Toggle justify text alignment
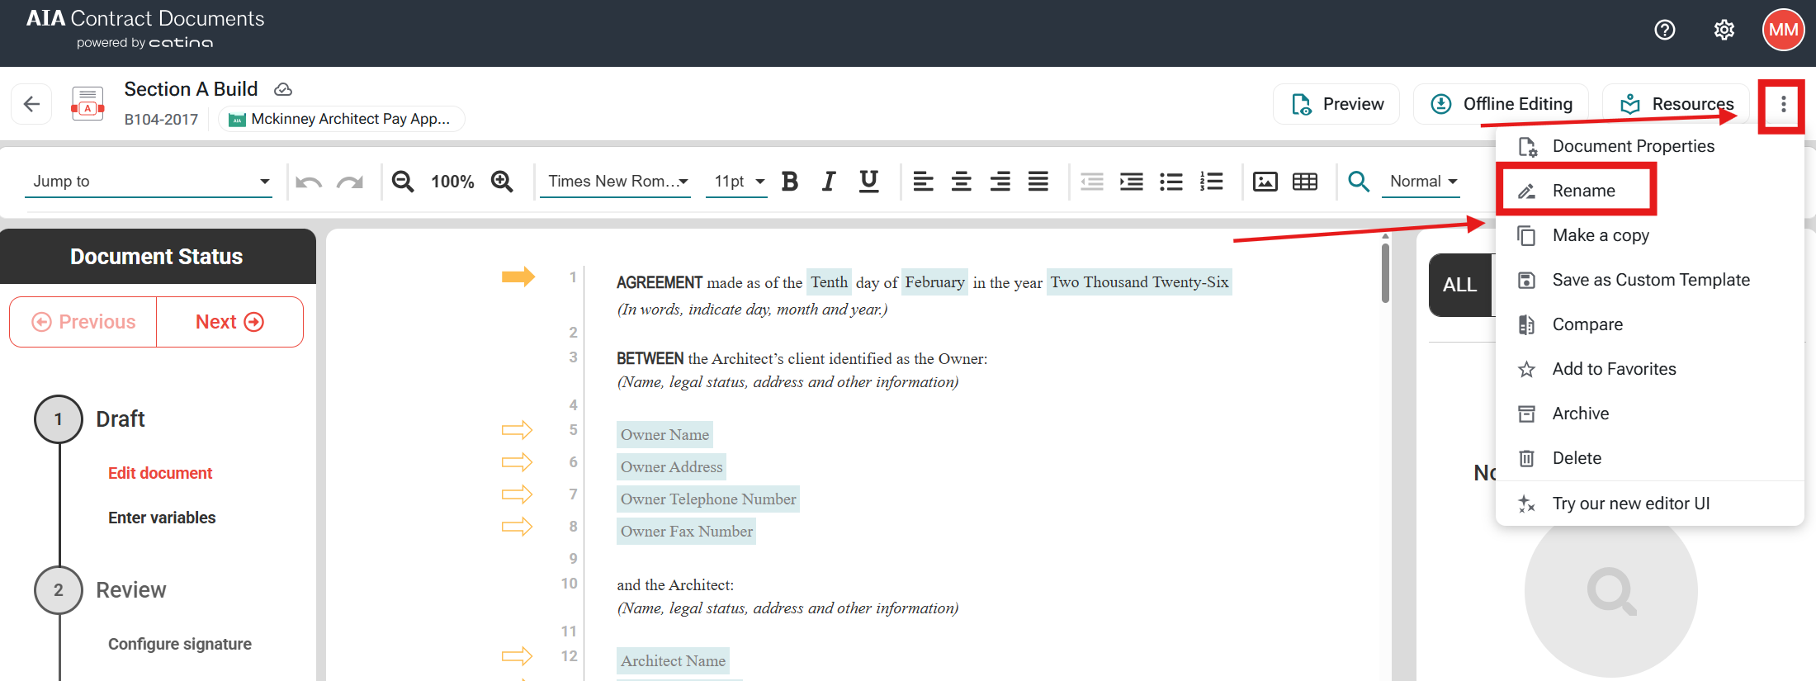The image size is (1816, 681). [x=1038, y=182]
